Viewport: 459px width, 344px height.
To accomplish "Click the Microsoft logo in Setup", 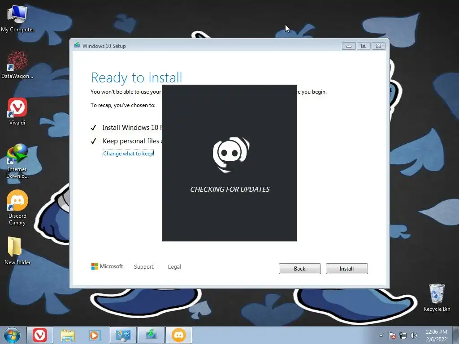I will tap(107, 266).
